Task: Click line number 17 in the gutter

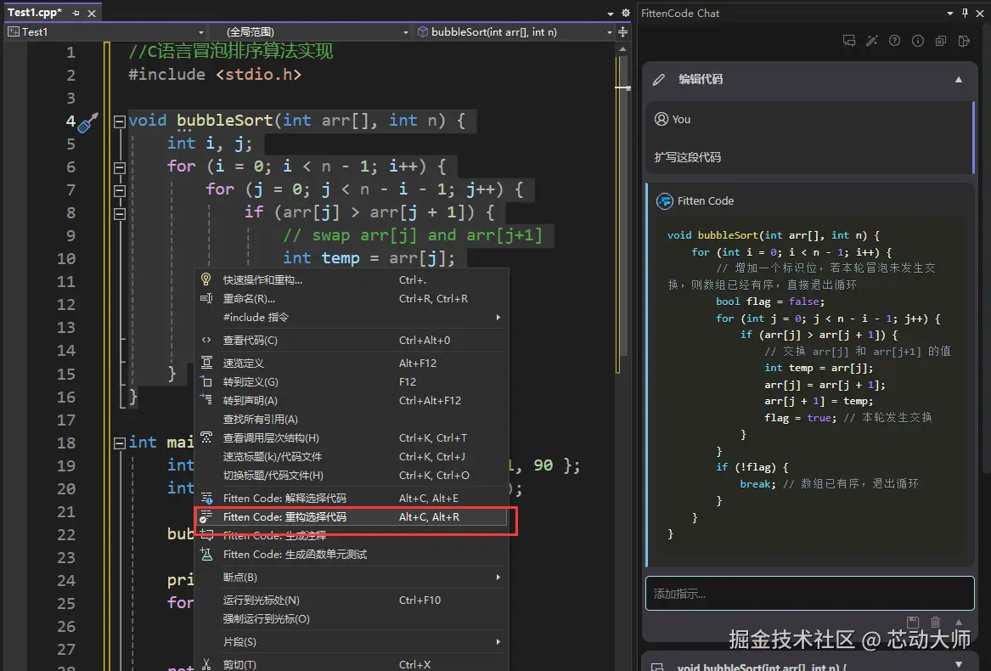Action: (65, 420)
